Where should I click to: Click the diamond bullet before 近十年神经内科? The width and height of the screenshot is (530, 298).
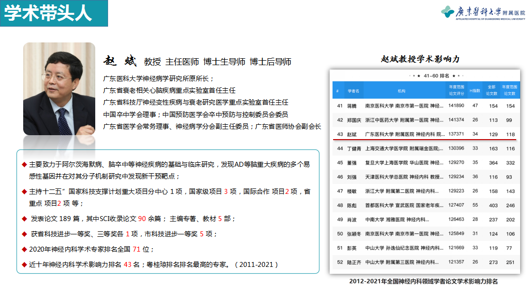[x=24, y=264]
